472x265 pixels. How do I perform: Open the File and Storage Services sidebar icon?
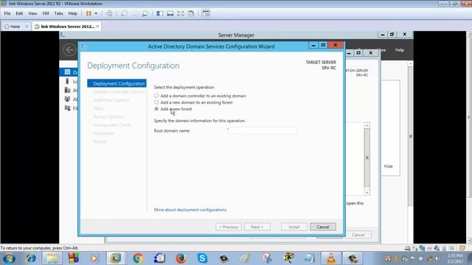(x=67, y=108)
